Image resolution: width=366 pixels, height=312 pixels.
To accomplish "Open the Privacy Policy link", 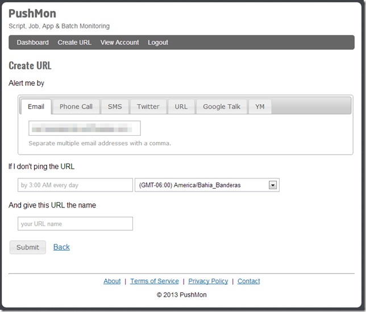I will click(x=208, y=281).
